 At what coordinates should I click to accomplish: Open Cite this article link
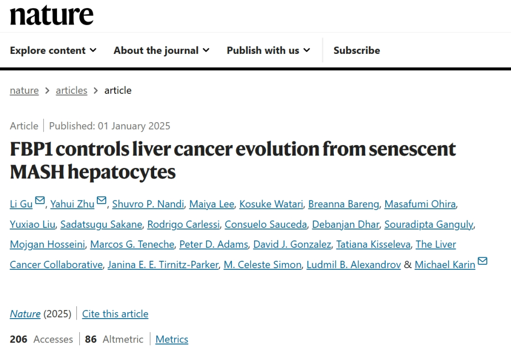115,314
